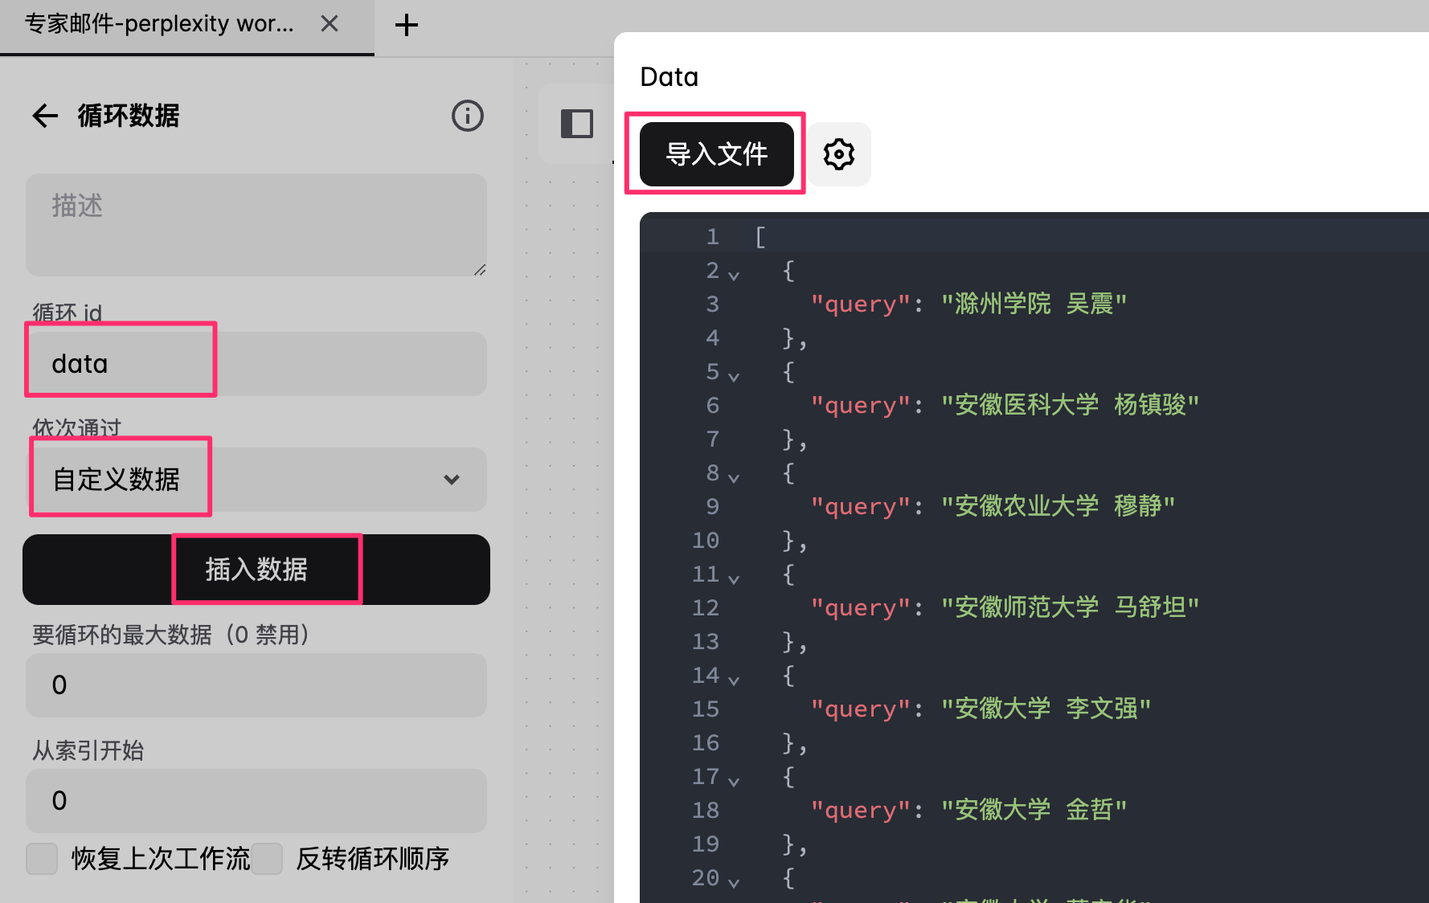Click the 循环数据 panel title
The height and width of the screenshot is (903, 1429).
[129, 116]
